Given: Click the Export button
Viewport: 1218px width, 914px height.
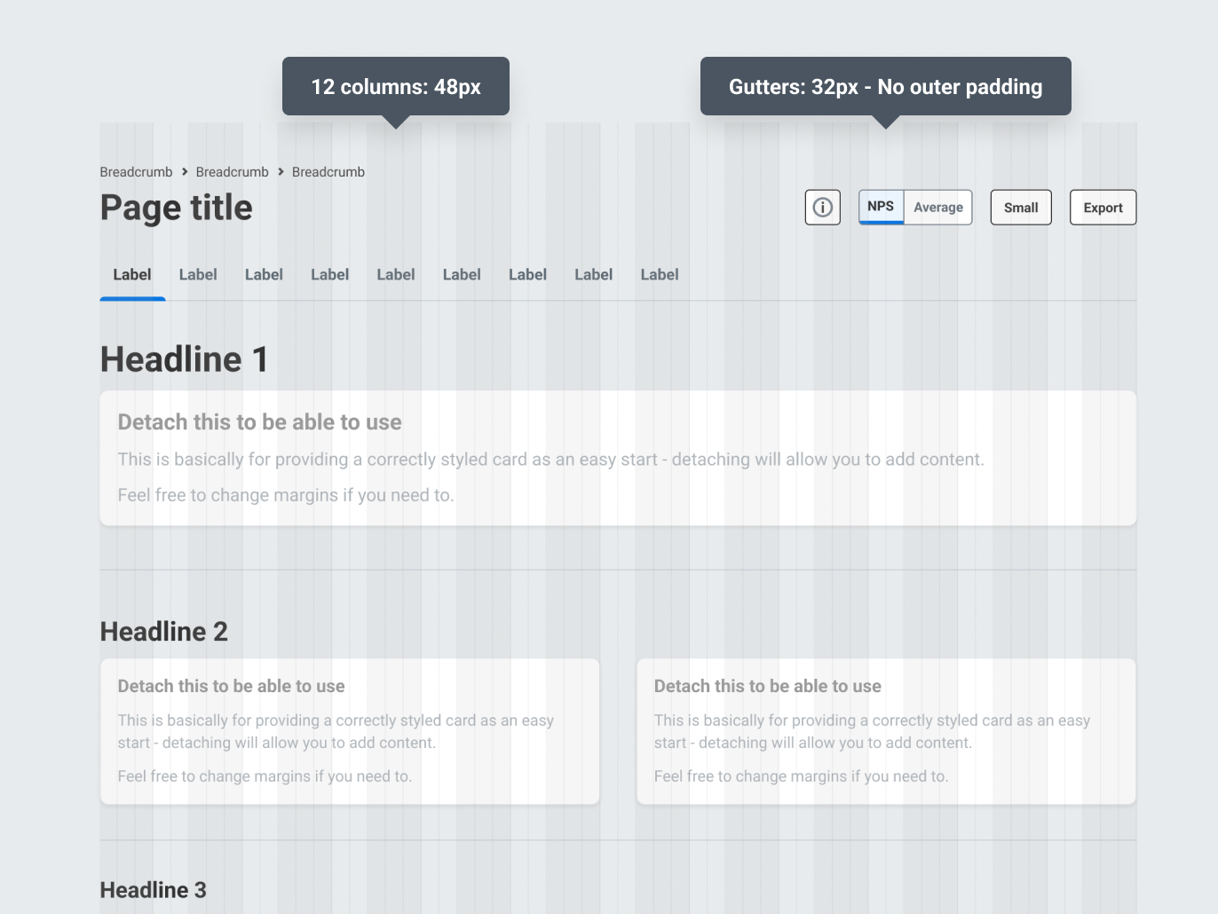Looking at the screenshot, I should point(1103,208).
